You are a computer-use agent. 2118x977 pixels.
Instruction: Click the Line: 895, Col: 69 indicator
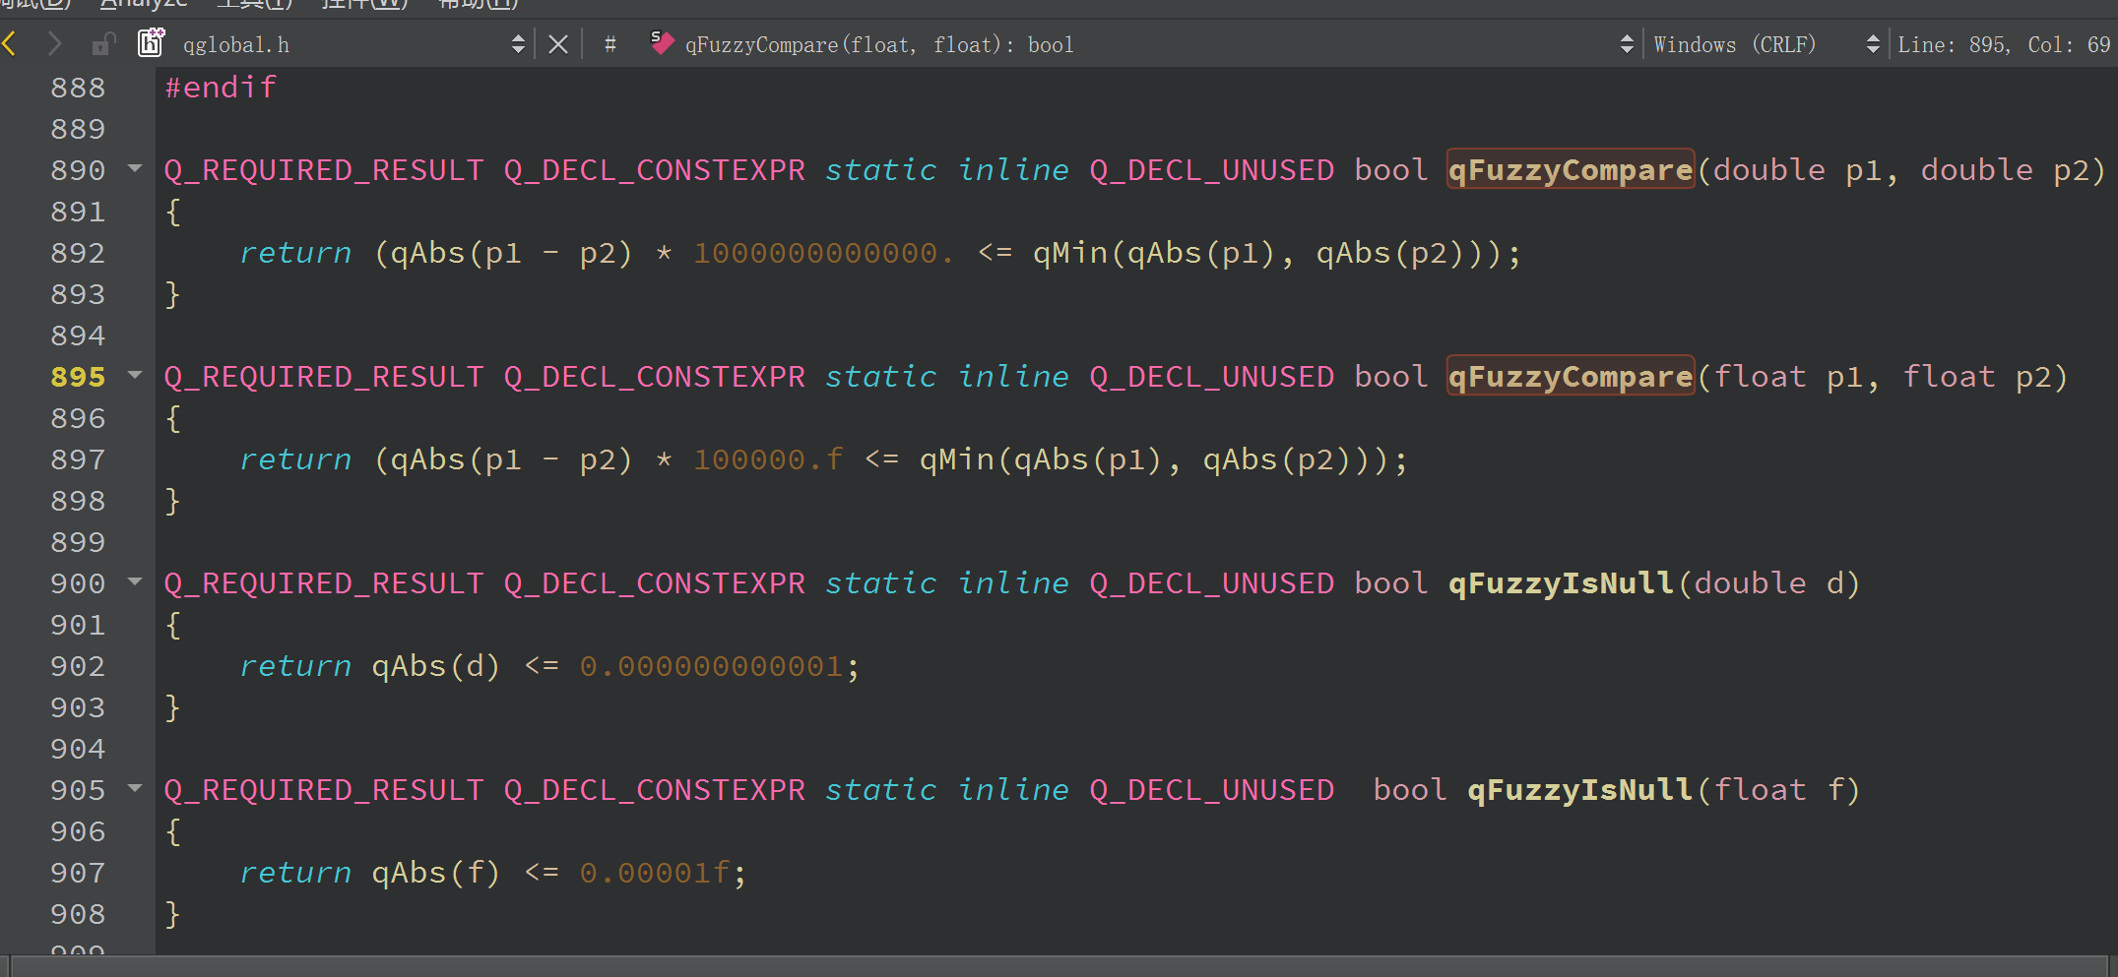coord(2004,45)
